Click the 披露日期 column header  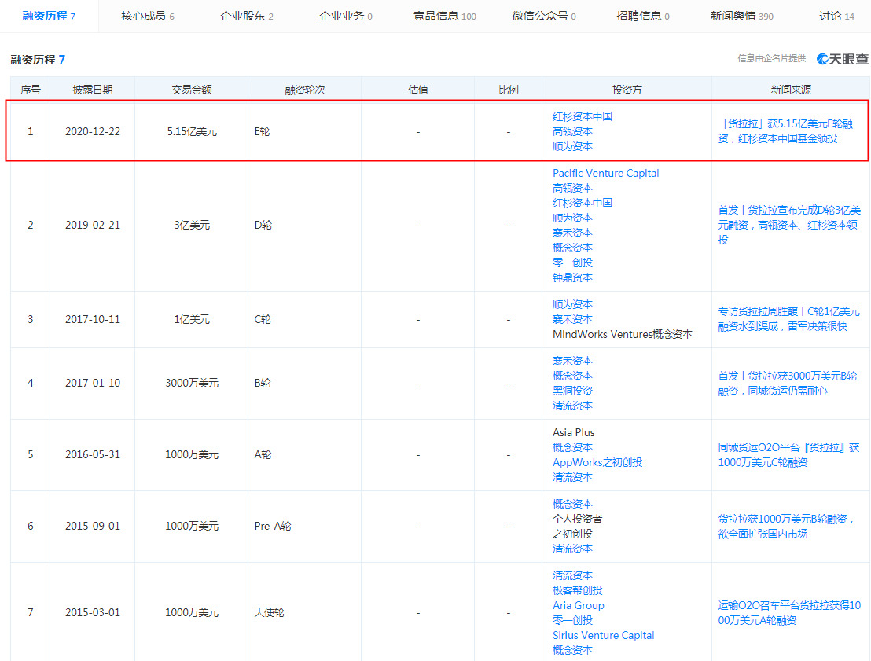tap(92, 90)
